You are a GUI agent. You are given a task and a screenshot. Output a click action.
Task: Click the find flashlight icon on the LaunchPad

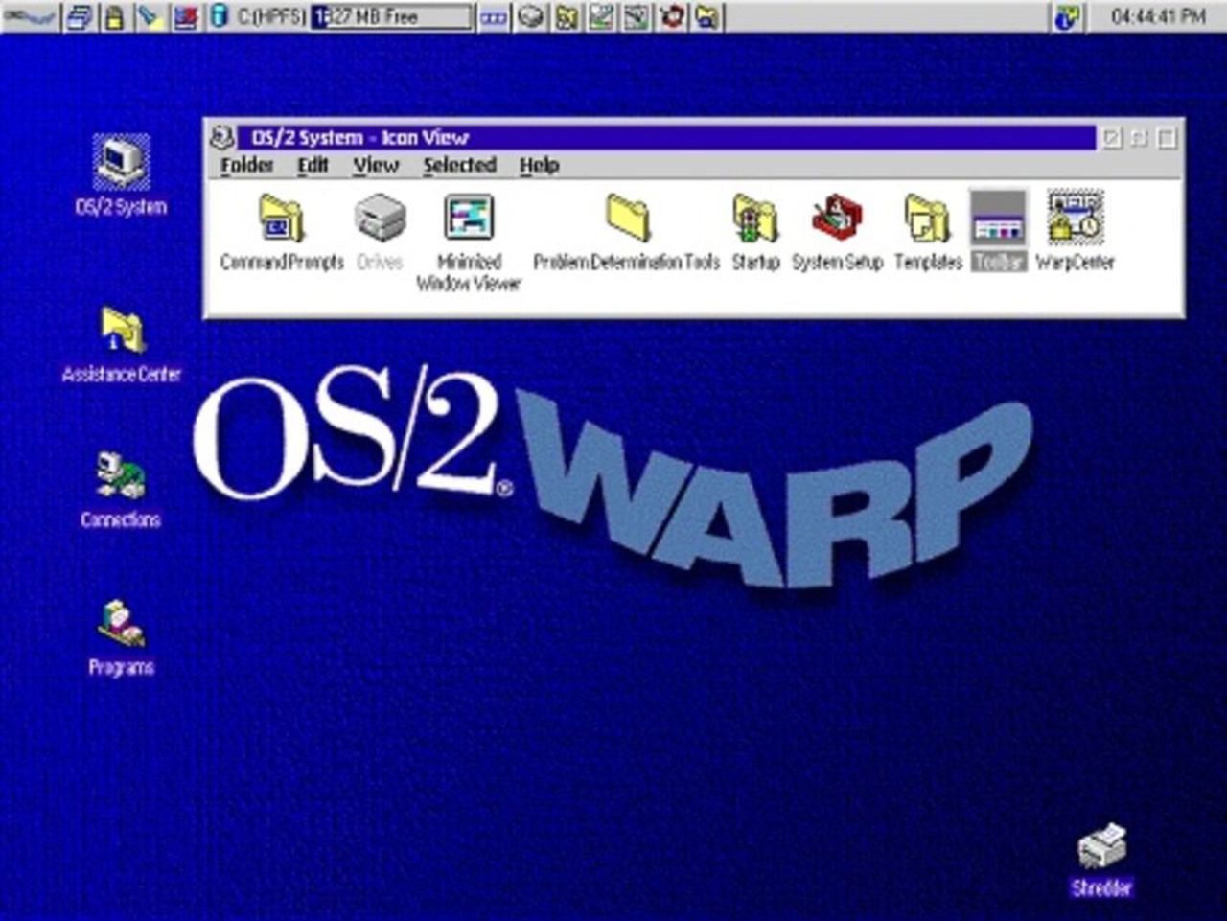[150, 15]
